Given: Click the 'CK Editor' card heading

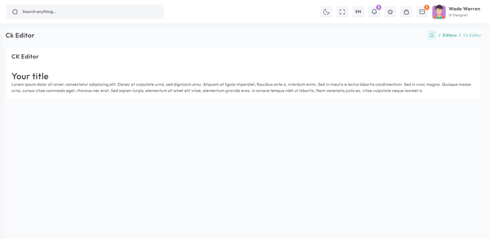Looking at the screenshot, I should [x=25, y=57].
